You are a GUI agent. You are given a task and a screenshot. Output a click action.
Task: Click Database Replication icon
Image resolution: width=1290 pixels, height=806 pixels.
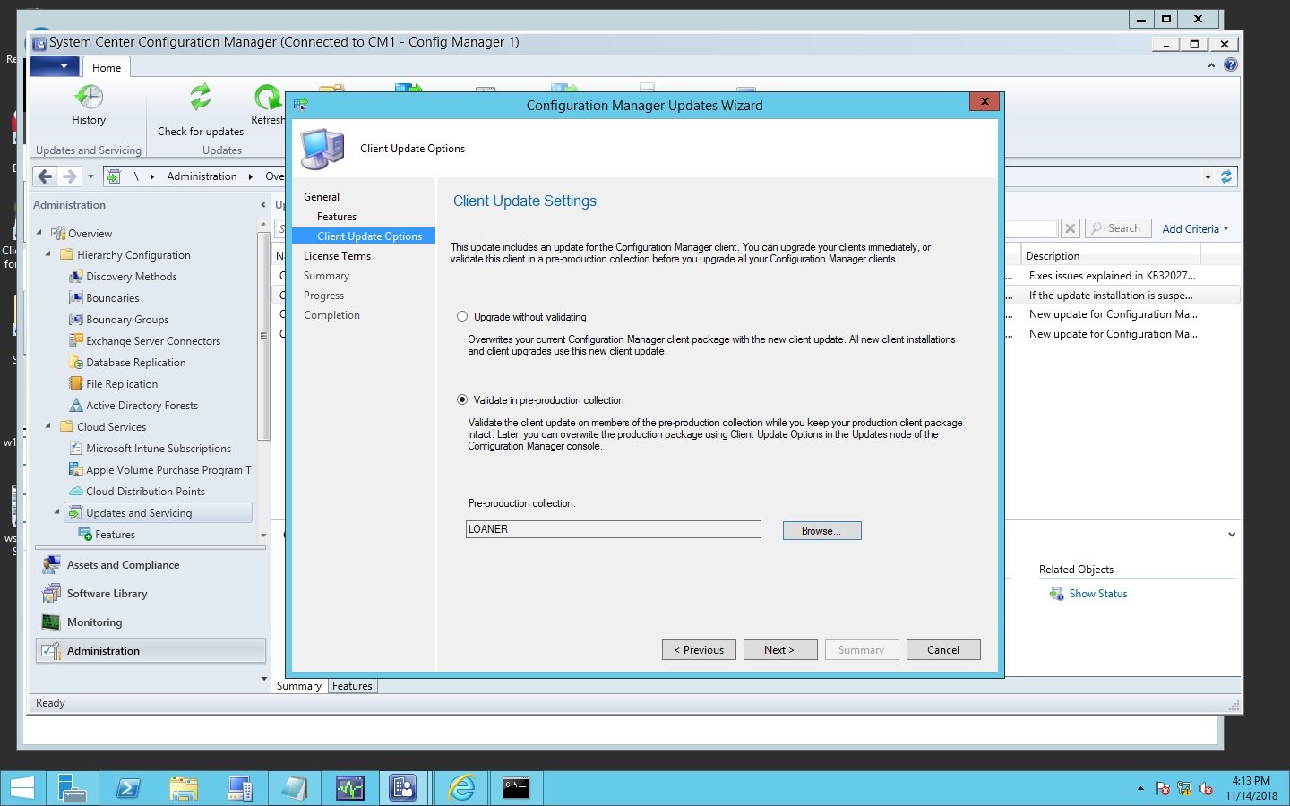point(76,363)
